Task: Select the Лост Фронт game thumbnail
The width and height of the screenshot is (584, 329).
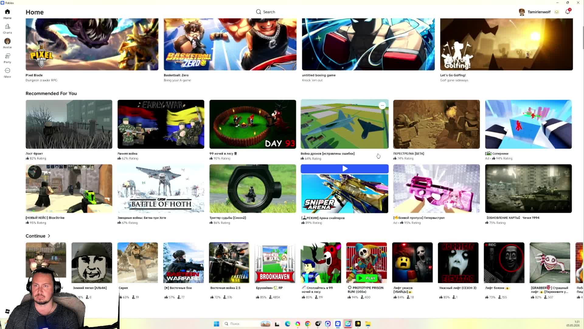Action: pos(69,124)
